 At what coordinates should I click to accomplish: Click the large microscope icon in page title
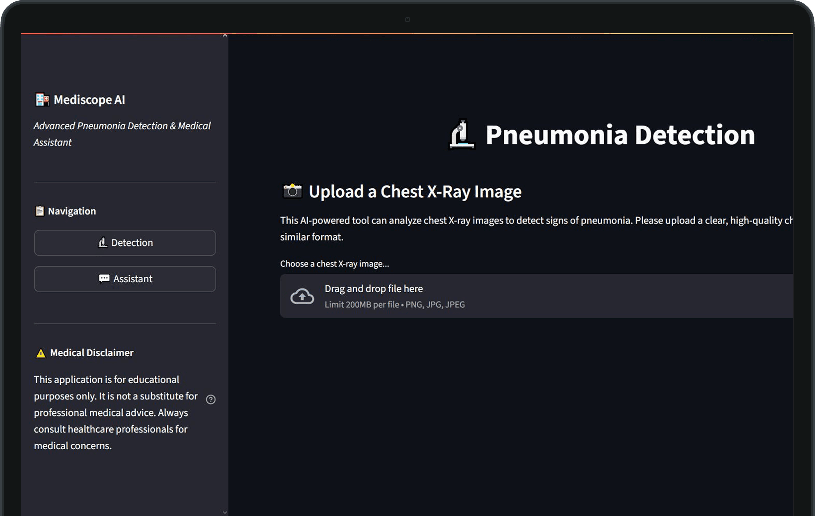(461, 135)
